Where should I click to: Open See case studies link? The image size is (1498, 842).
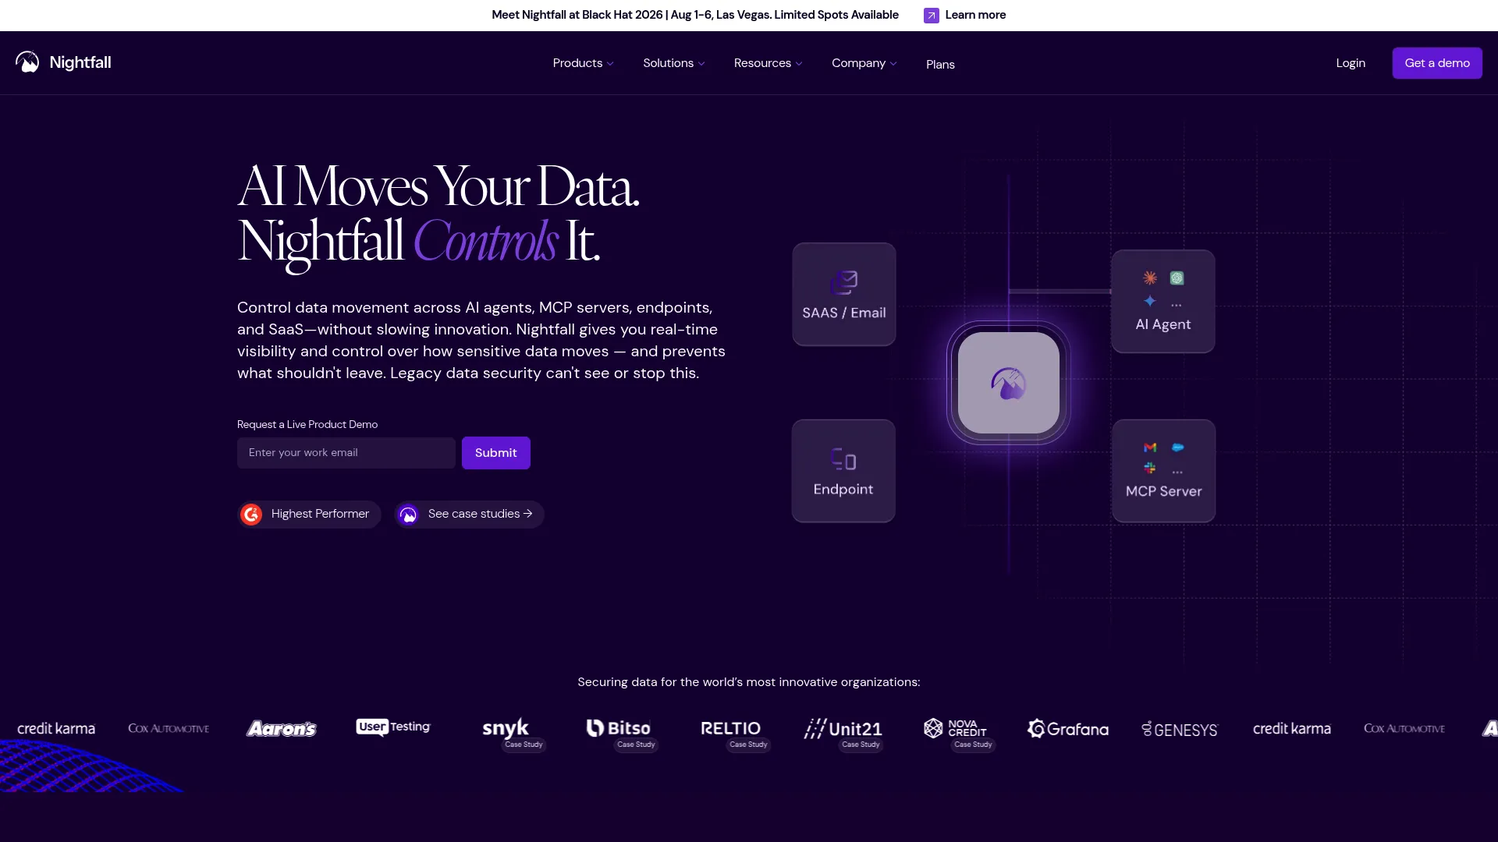[x=469, y=515]
